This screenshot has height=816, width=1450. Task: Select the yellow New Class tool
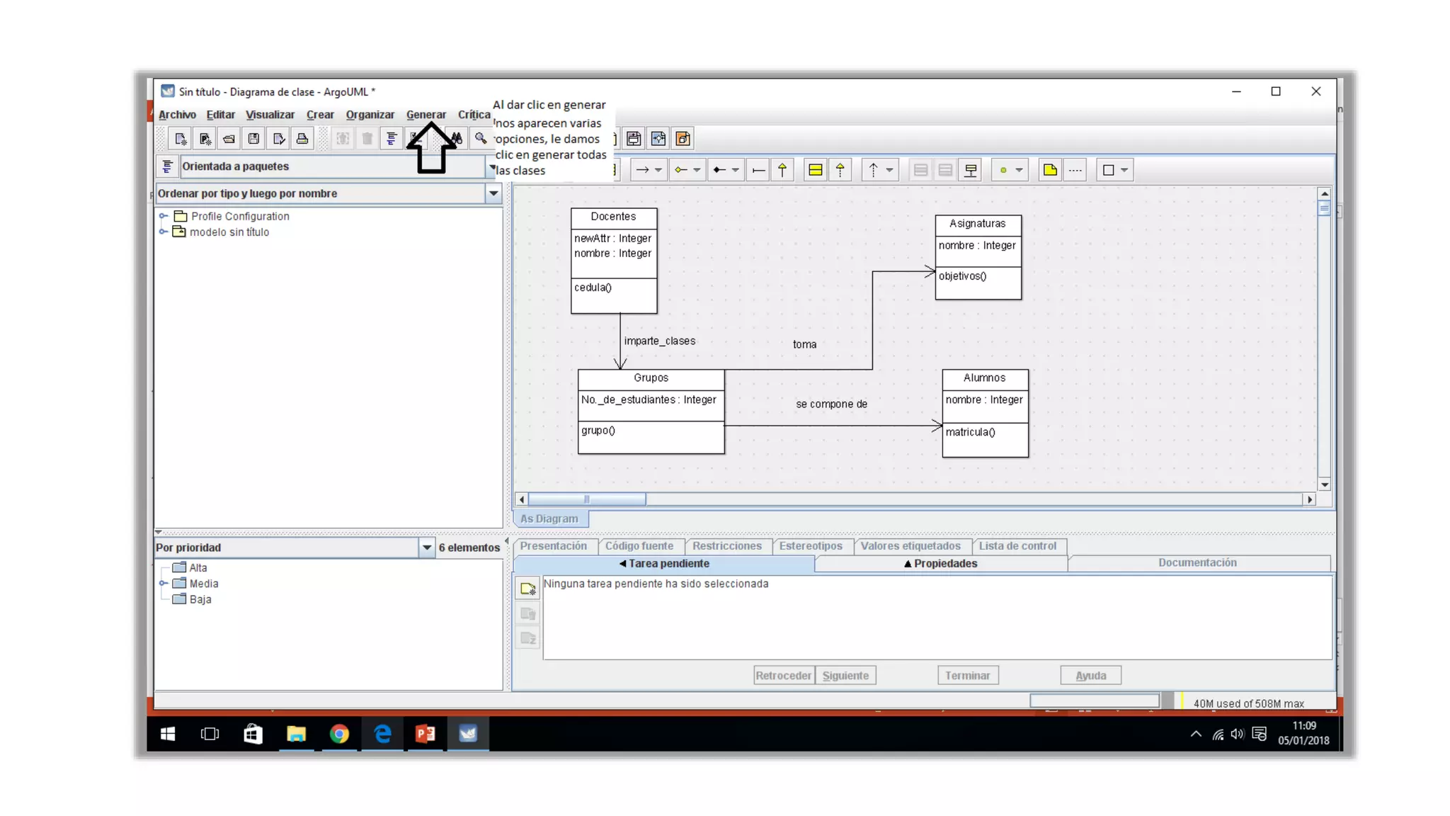(815, 170)
